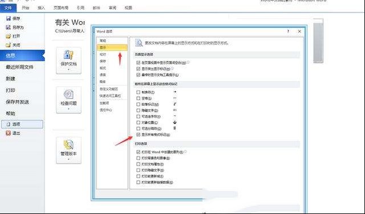
Task: Open the 检查问题 (Check for Issues) dropdown button
Action: pyautogui.click(x=68, y=100)
